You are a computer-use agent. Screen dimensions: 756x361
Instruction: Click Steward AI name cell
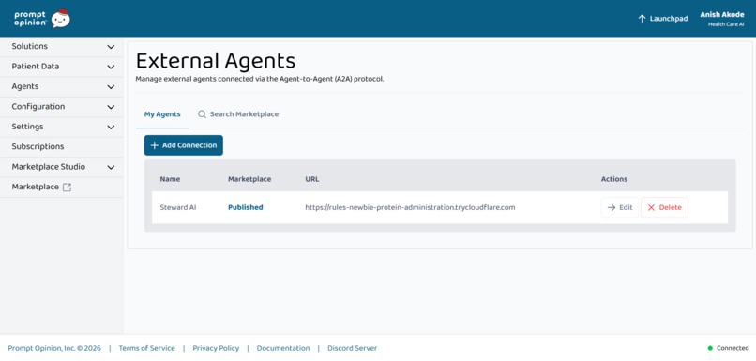(178, 207)
